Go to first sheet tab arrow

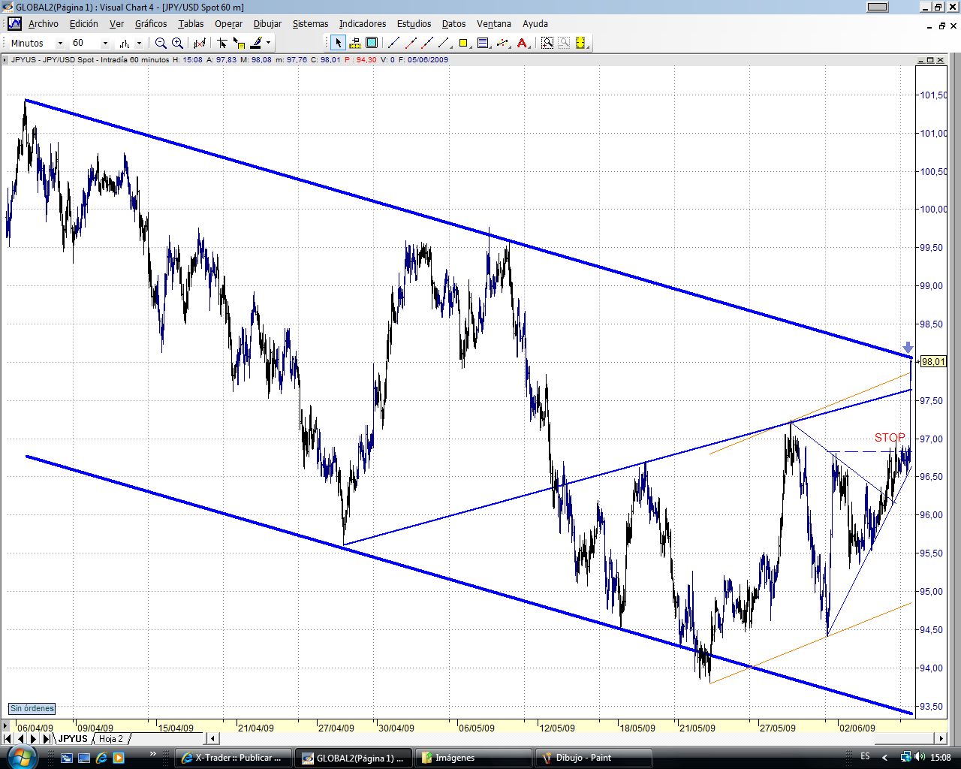(x=8, y=739)
